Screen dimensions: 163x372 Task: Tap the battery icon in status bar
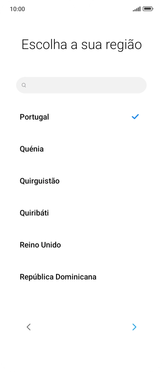pos(147,9)
